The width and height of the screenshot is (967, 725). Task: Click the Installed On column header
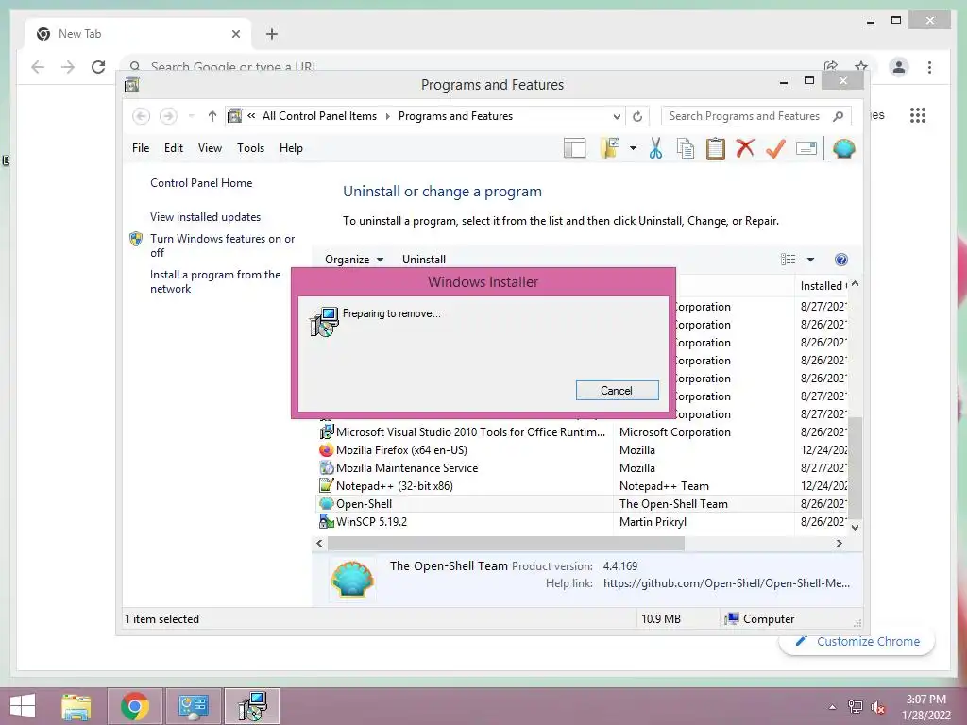(822, 286)
